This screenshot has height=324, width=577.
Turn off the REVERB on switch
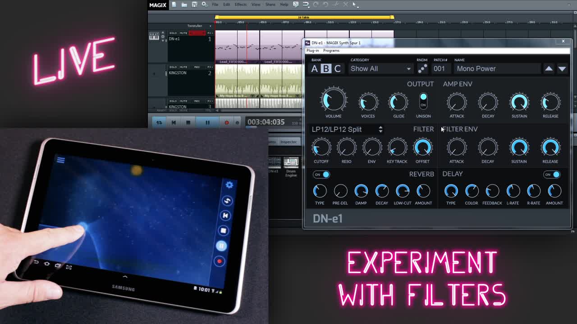pyautogui.click(x=322, y=175)
